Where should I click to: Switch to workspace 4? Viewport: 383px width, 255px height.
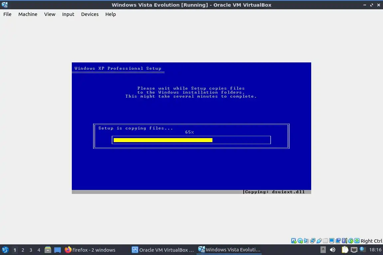point(39,250)
